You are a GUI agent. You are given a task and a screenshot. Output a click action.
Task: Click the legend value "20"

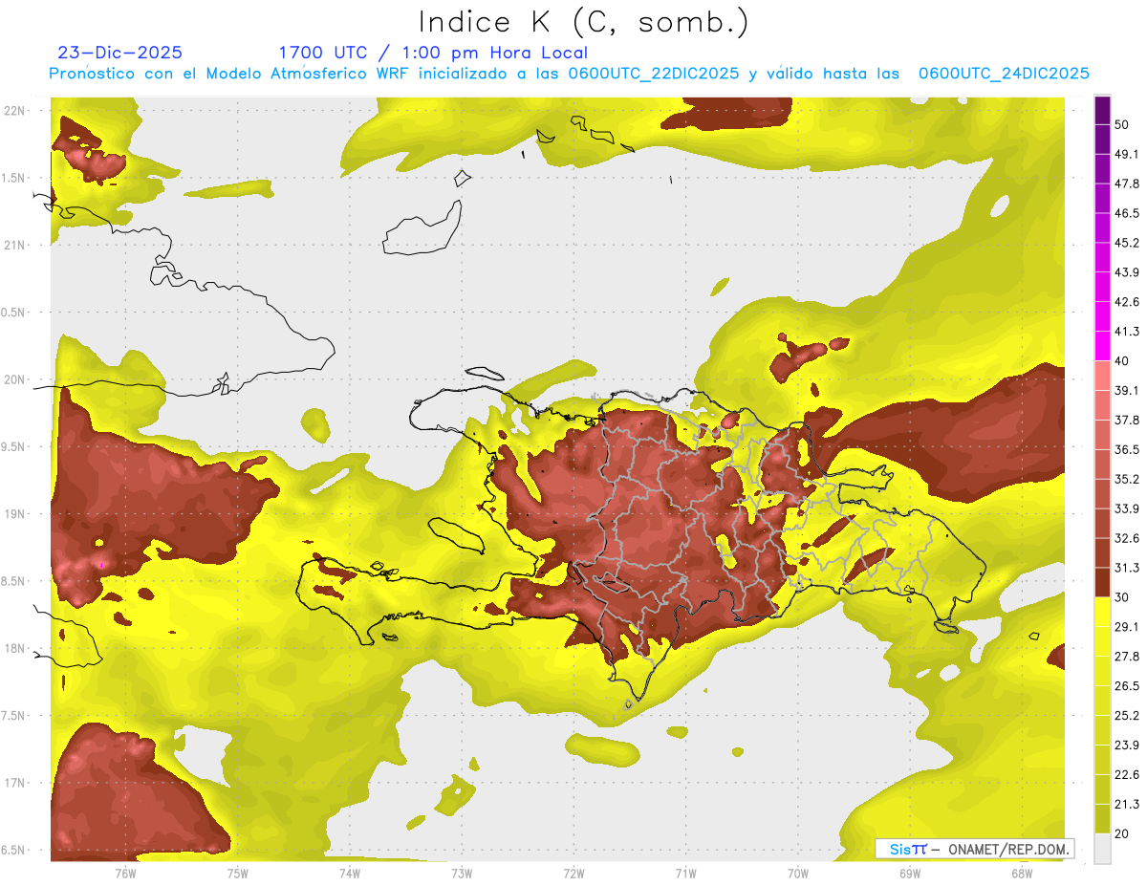(1123, 833)
